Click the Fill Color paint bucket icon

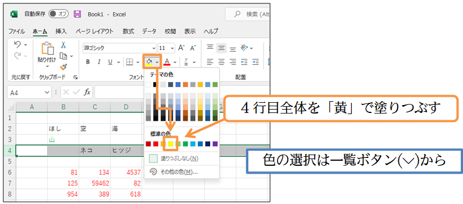[x=149, y=62]
